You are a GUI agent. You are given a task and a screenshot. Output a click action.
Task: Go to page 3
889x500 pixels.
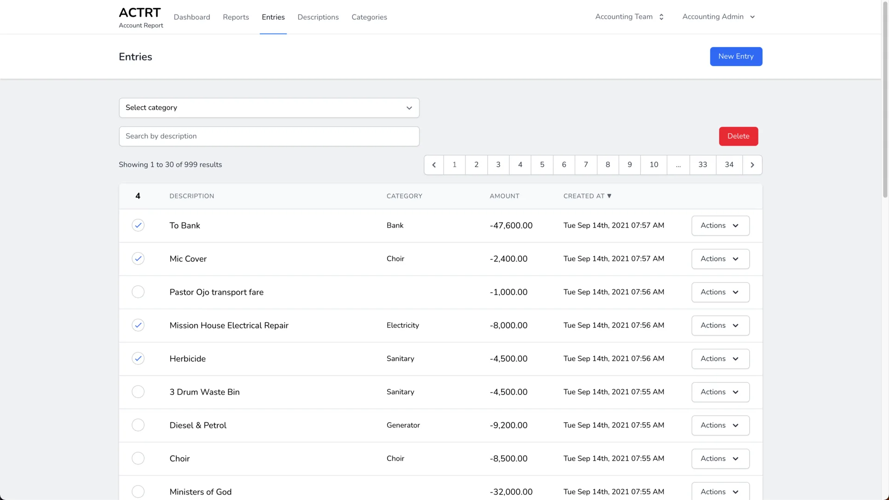pos(498,165)
